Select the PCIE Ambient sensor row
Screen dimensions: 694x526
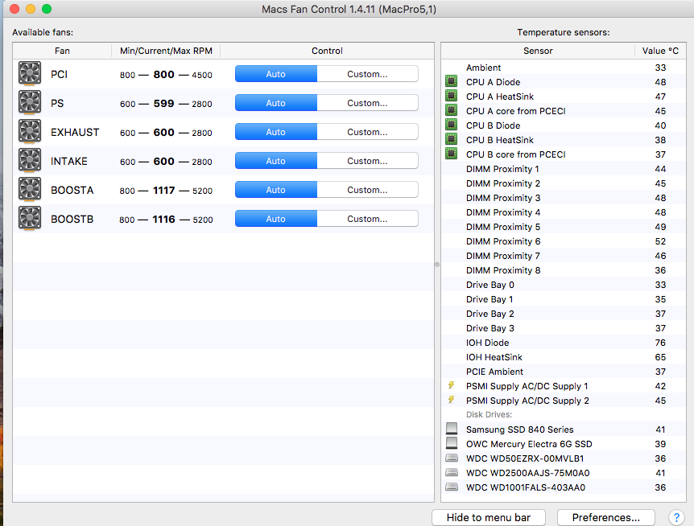[x=564, y=372]
